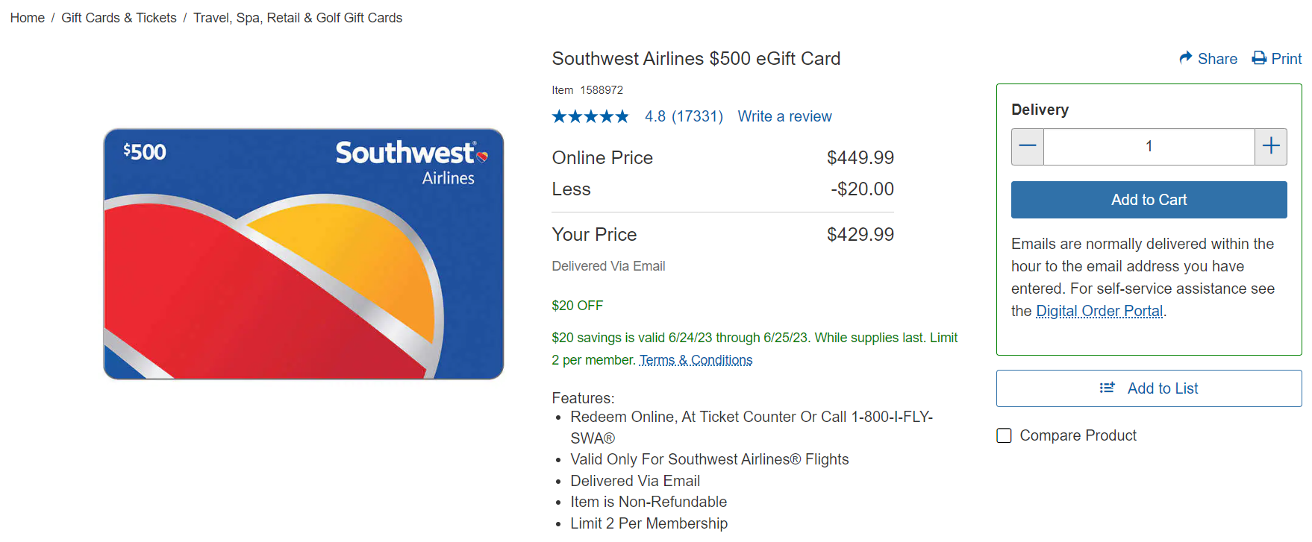Open Write a review
The image size is (1312, 542).
click(784, 116)
